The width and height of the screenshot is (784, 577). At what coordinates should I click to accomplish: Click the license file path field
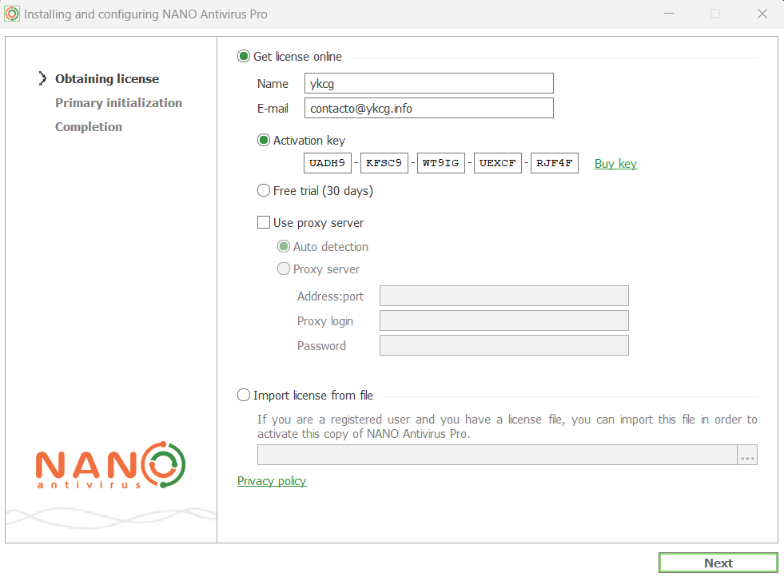[x=497, y=455]
